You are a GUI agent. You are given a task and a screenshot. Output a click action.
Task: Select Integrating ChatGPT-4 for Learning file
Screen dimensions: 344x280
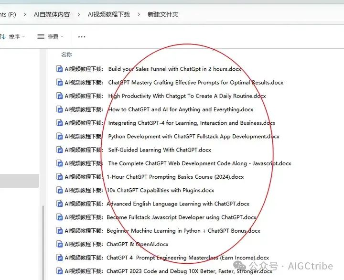click(x=166, y=123)
